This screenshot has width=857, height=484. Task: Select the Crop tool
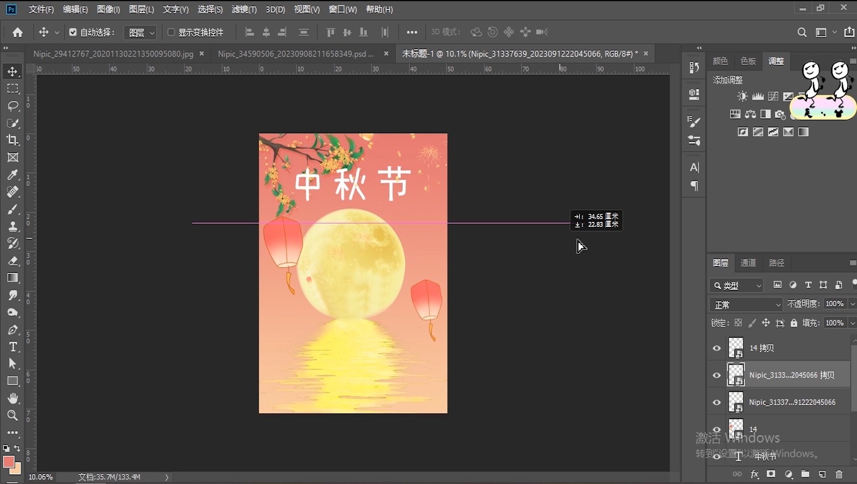[x=13, y=140]
